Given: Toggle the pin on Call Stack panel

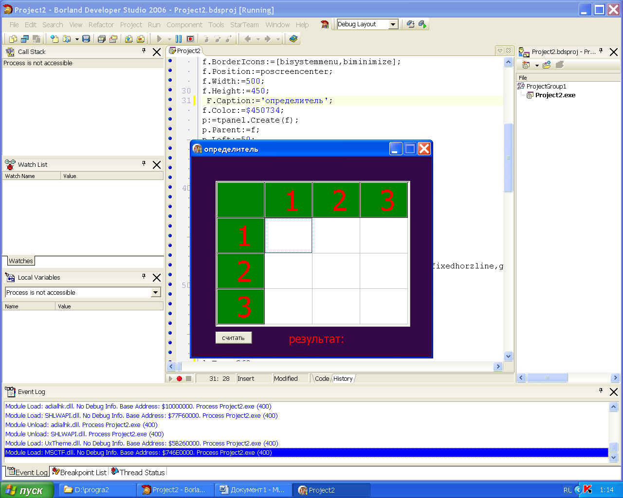Looking at the screenshot, I should (x=144, y=51).
